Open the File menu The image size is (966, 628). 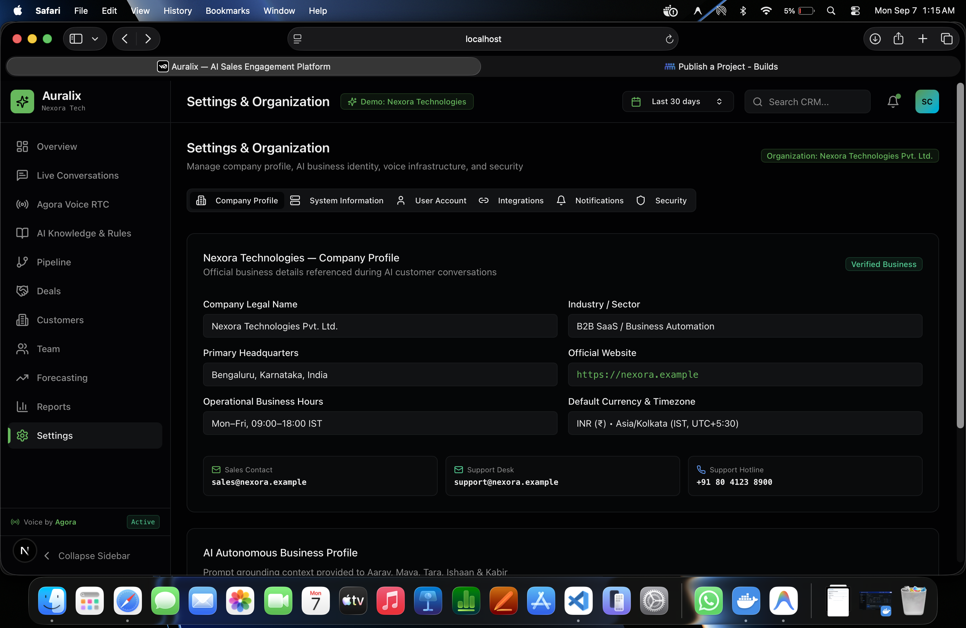click(81, 11)
